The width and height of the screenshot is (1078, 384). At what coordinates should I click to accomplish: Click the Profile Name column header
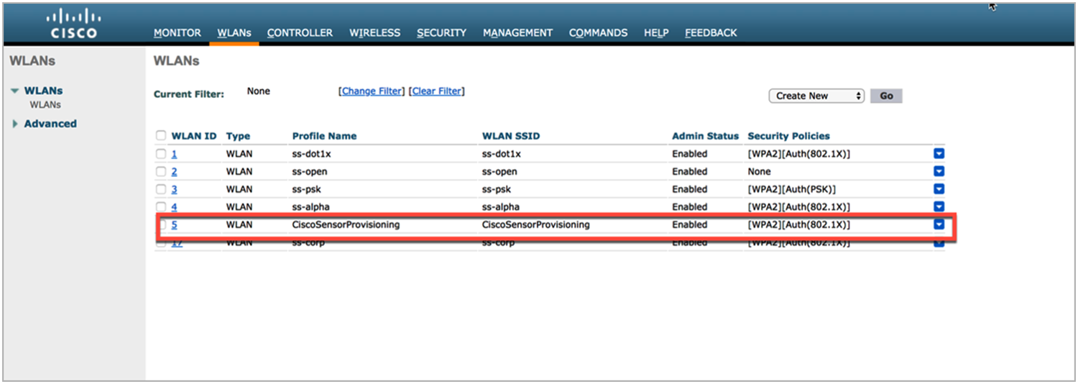[x=324, y=136]
